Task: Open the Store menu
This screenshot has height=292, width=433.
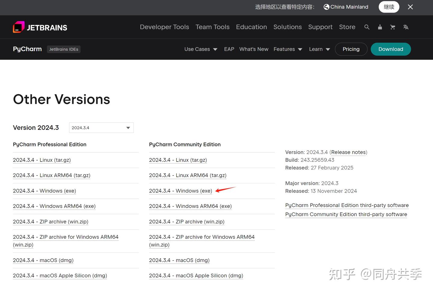Action: [347, 27]
